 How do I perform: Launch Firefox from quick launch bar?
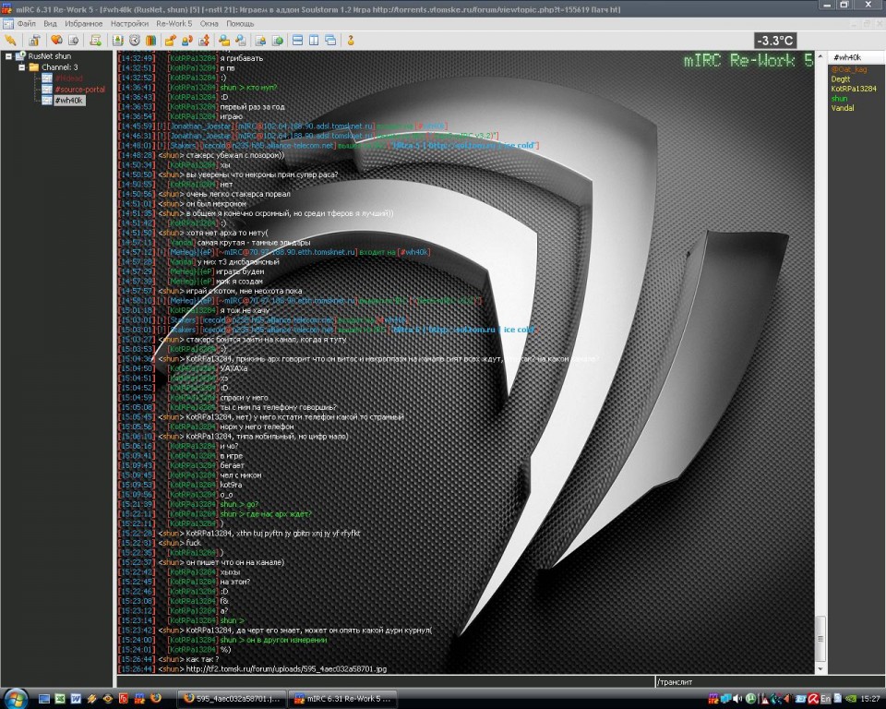coord(155,698)
